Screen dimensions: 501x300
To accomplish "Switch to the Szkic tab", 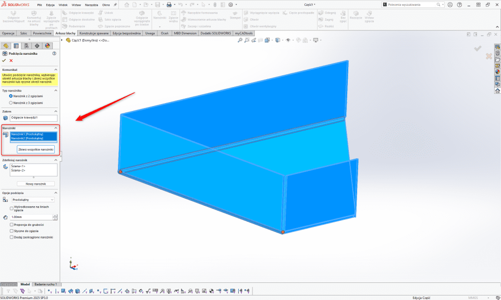I will 23,33.
